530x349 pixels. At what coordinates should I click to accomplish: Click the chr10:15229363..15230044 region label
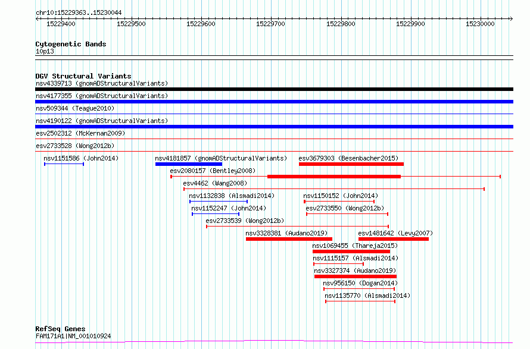79,12
